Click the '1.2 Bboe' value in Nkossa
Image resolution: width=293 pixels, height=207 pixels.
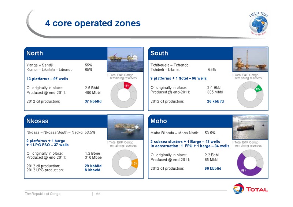coord(93,153)
